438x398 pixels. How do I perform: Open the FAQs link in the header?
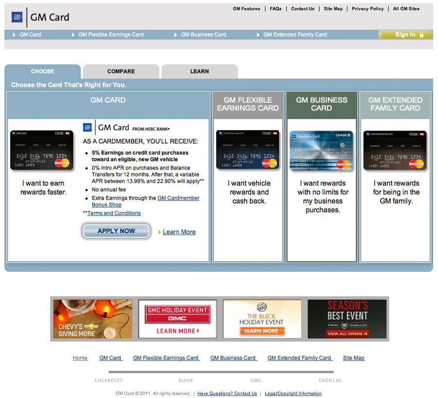[275, 9]
